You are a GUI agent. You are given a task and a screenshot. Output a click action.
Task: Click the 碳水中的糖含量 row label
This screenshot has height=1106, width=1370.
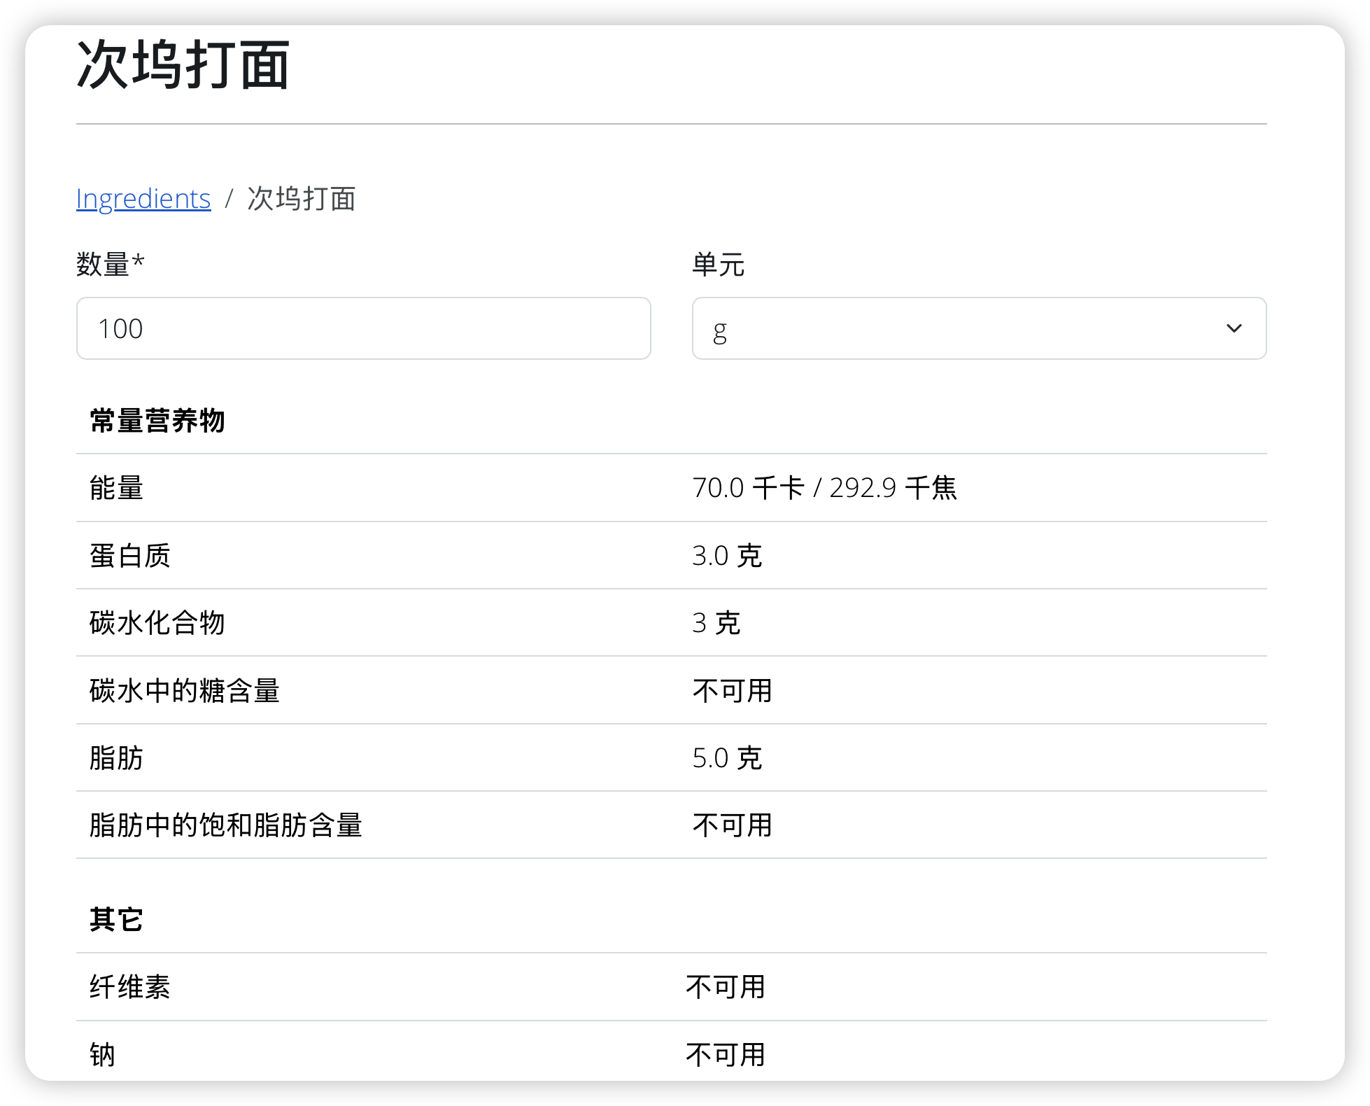tap(185, 691)
